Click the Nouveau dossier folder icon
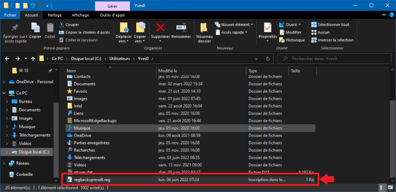Viewport: 396px width, 192px height. (x=204, y=28)
